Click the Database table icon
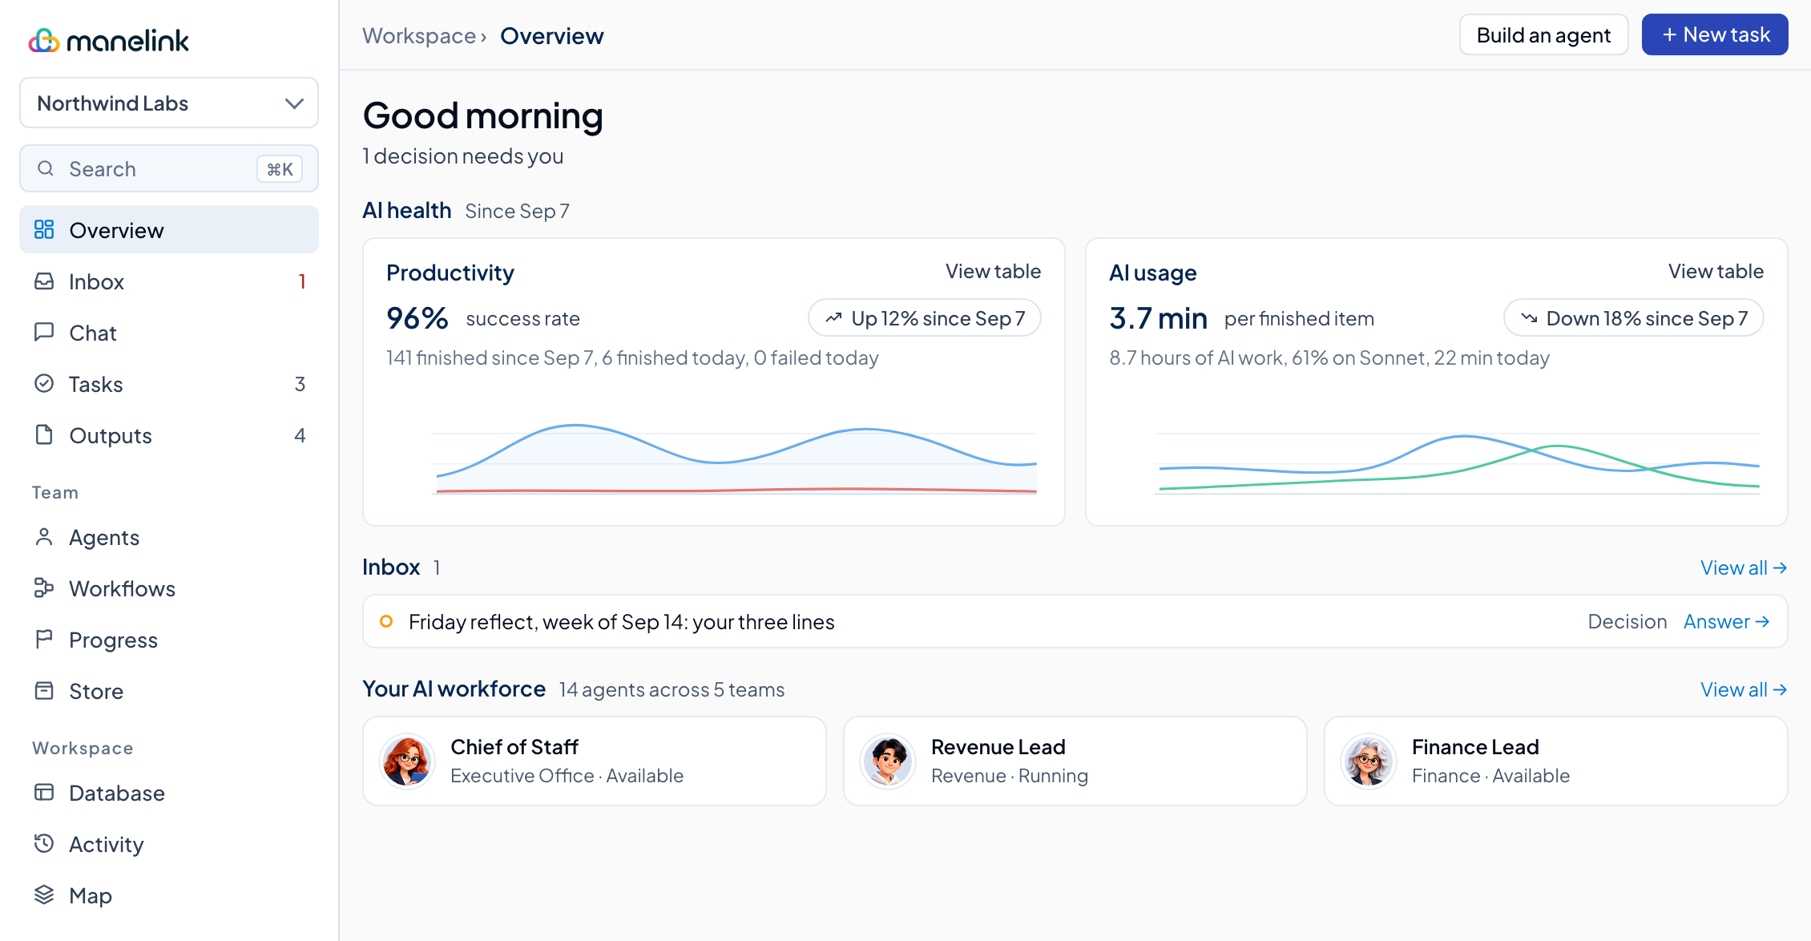 pyautogui.click(x=44, y=793)
